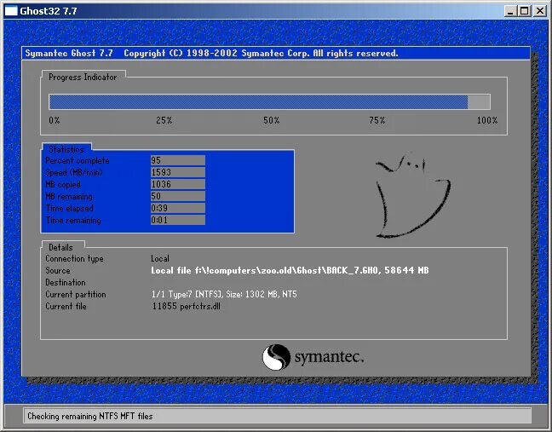Select the Time elapsed value 0:39

tap(178, 208)
